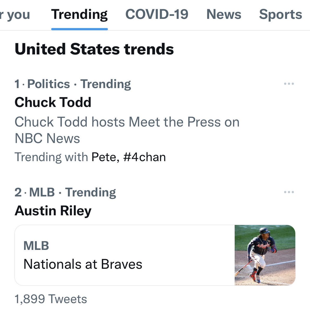Click the United States trends heading
This screenshot has width=310, height=314.
click(x=94, y=49)
